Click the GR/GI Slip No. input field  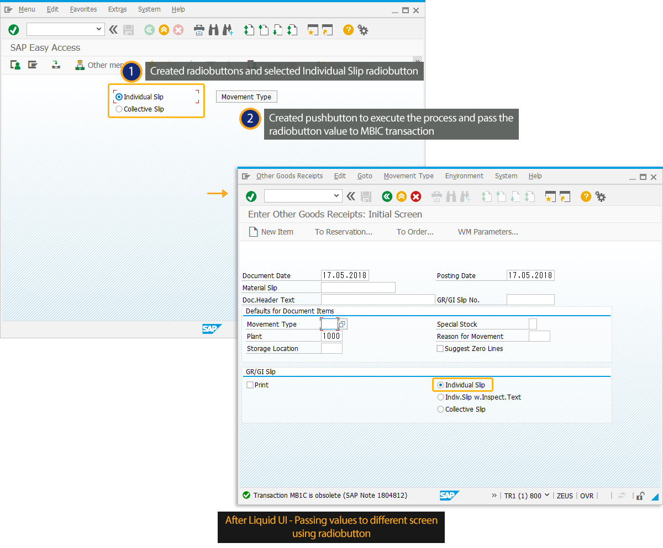coord(530,300)
